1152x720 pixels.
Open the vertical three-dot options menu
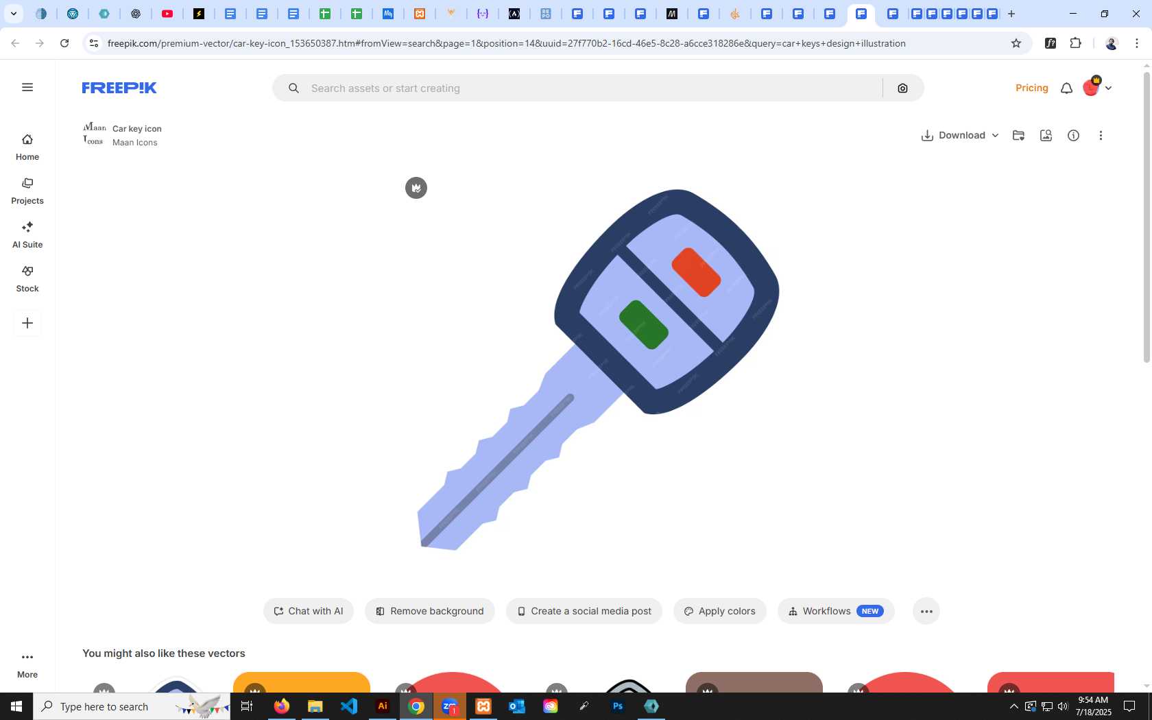point(1101,135)
